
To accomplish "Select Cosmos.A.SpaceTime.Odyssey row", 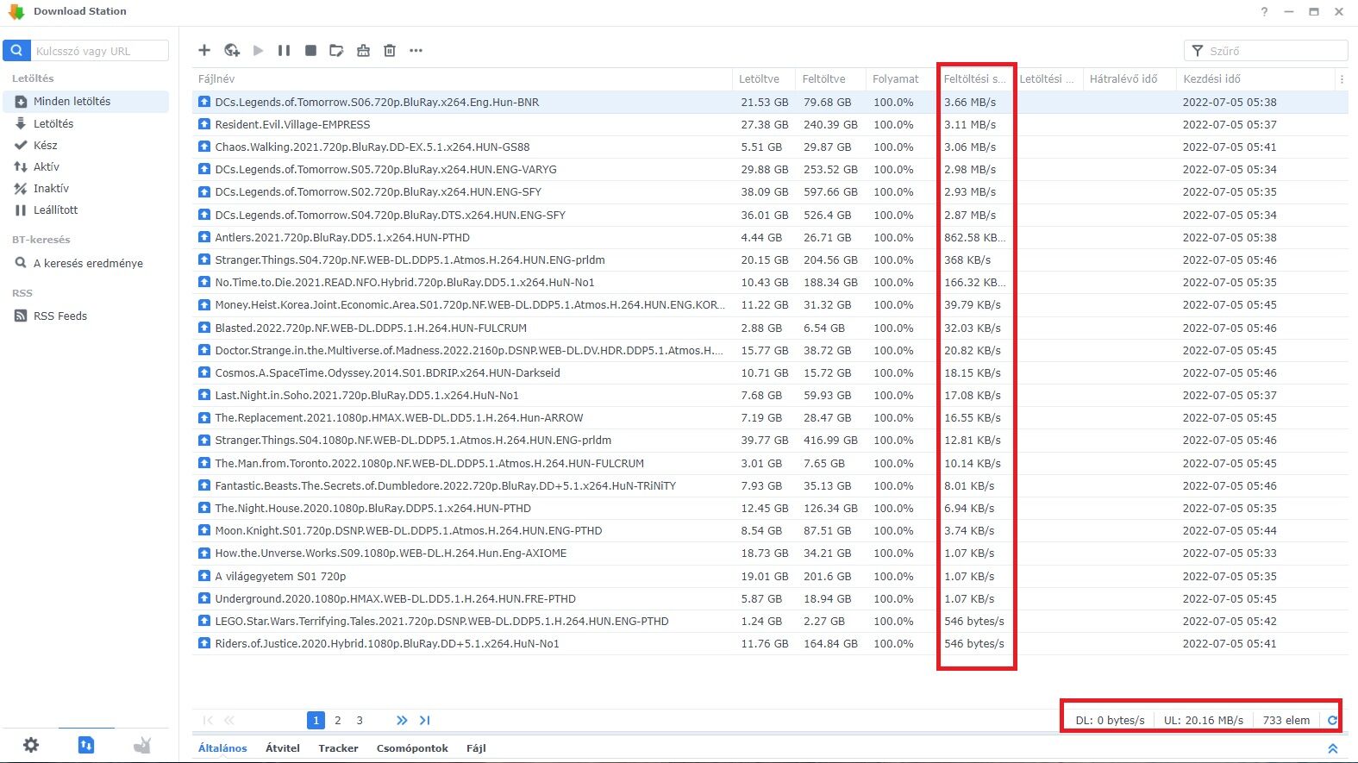I will (x=770, y=372).
